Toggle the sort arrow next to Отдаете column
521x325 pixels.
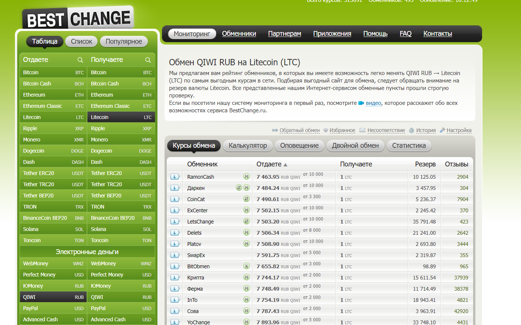tap(285, 165)
